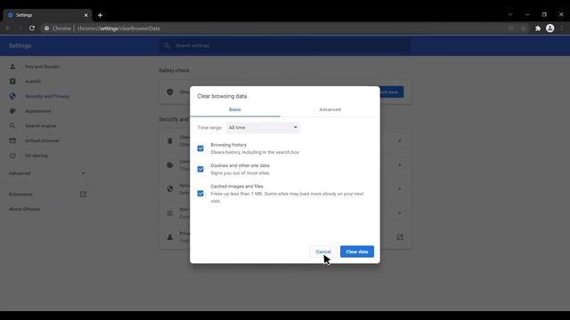The height and width of the screenshot is (320, 570).
Task: Click the trash icon in privacy list
Action: (x=170, y=140)
